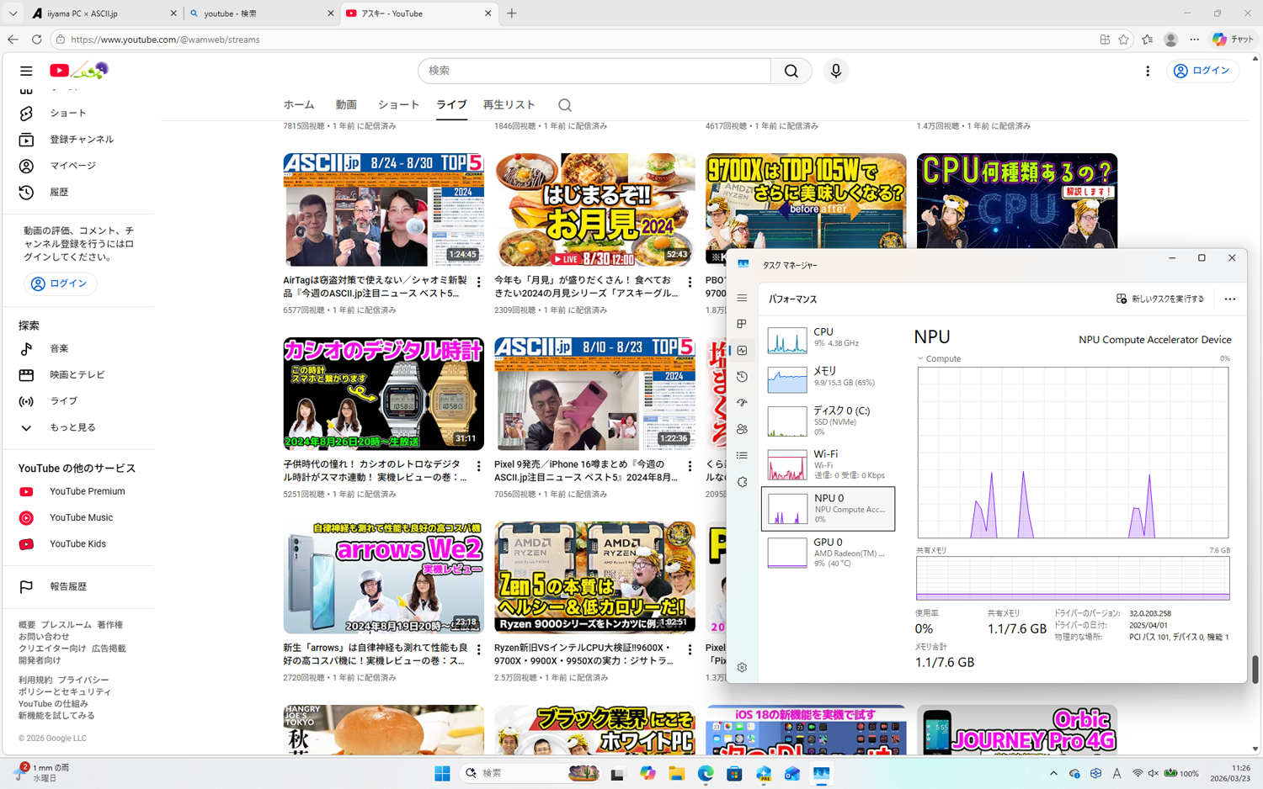Open Task Manager settings gear icon
Viewport: 1263px width, 789px height.
tap(742, 667)
